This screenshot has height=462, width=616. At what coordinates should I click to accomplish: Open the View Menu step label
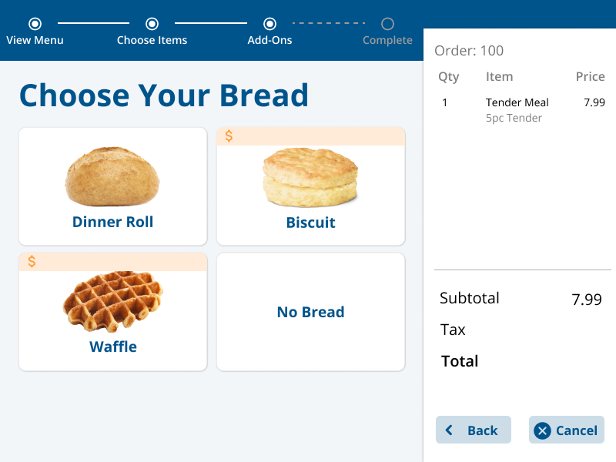35,40
